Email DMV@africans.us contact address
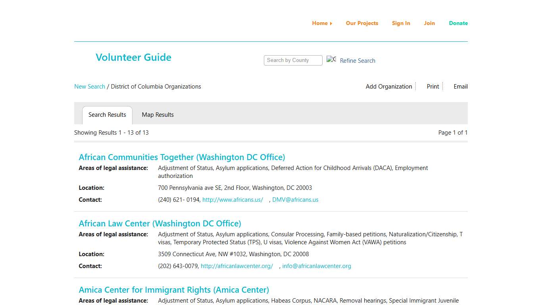This screenshot has height=305, width=542. 295,200
